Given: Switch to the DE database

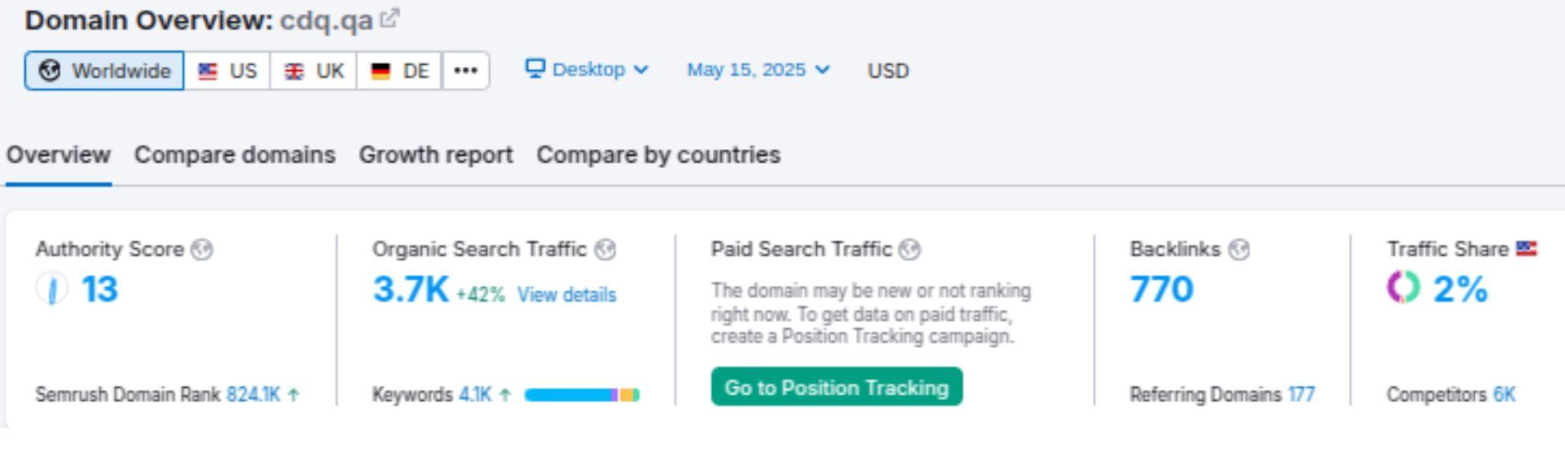Looking at the screenshot, I should tap(399, 71).
